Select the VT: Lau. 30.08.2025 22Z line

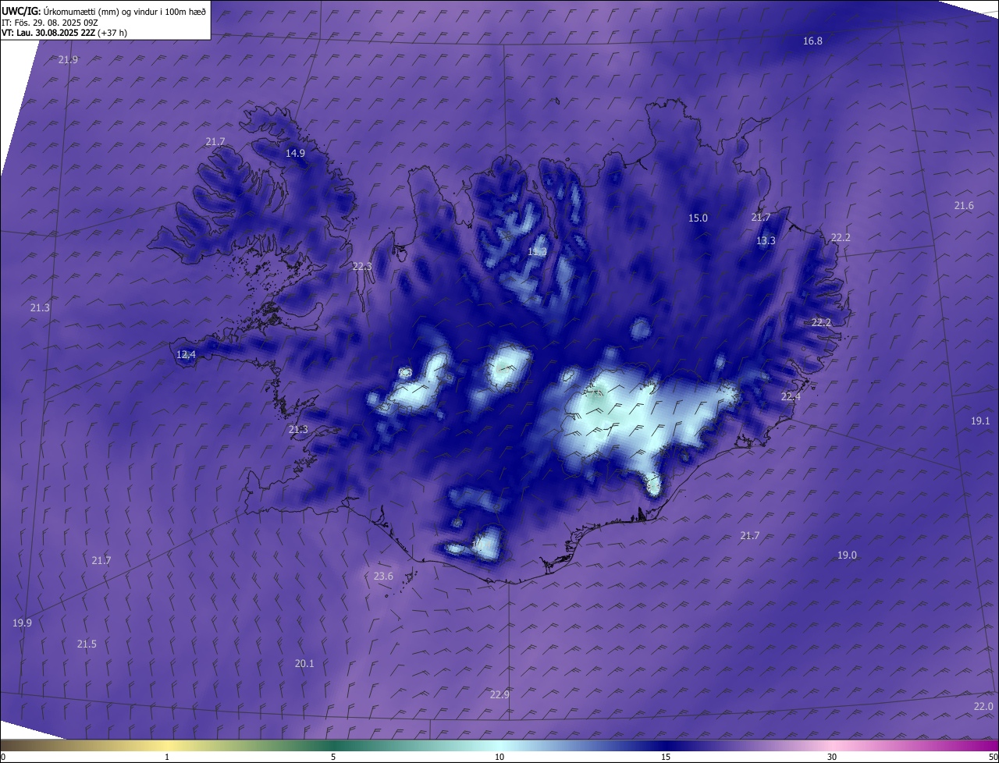click(x=64, y=33)
